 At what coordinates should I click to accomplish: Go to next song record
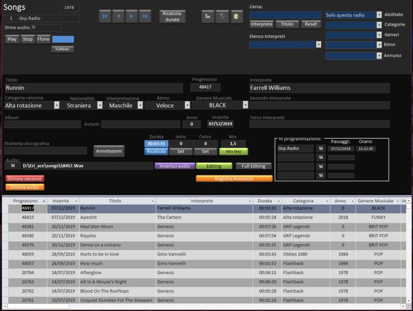131,16
